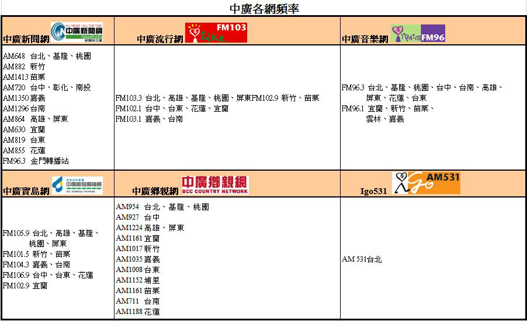Screen dimensions: 527x321
Task: Click the AM864 高雄、屏東 line
Action: [x=35, y=119]
